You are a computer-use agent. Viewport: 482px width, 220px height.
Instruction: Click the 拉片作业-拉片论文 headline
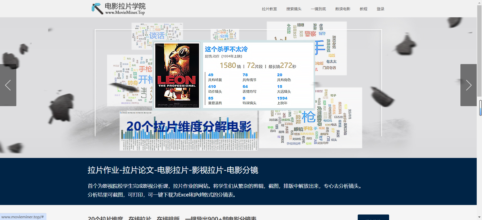173,170
